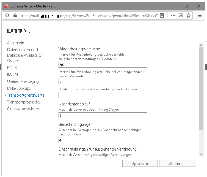Click the scrollbar up arrow

pyautogui.click(x=201, y=45)
